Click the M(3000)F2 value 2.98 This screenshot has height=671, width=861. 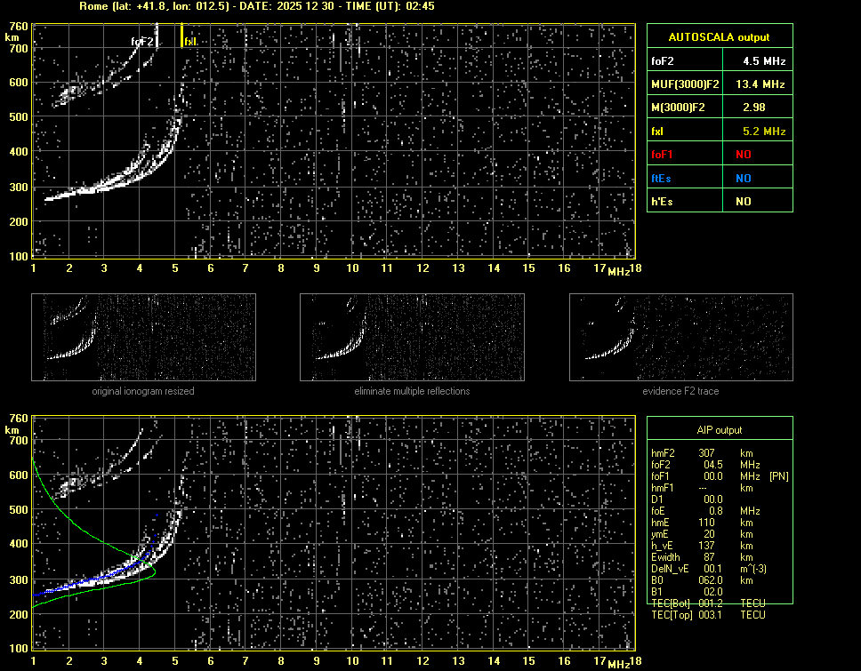(x=754, y=107)
